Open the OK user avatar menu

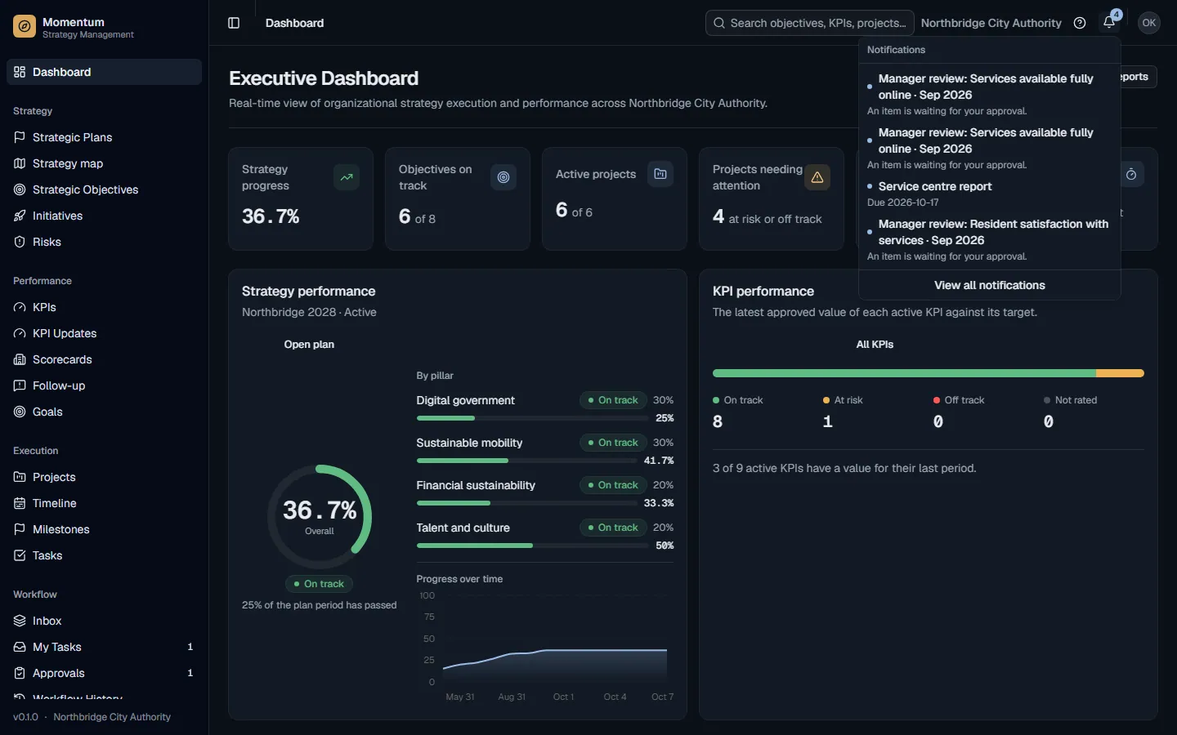(x=1149, y=23)
